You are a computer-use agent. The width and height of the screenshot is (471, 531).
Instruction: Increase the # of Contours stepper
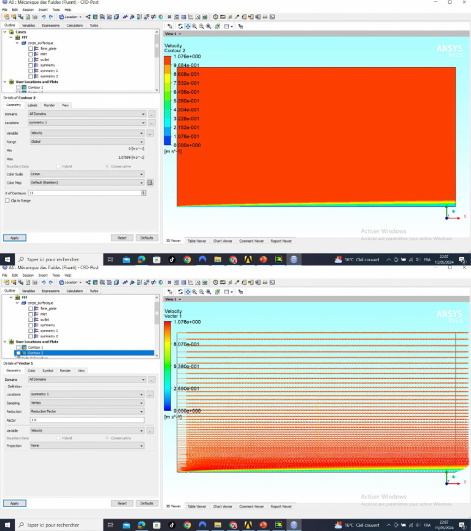click(144, 192)
